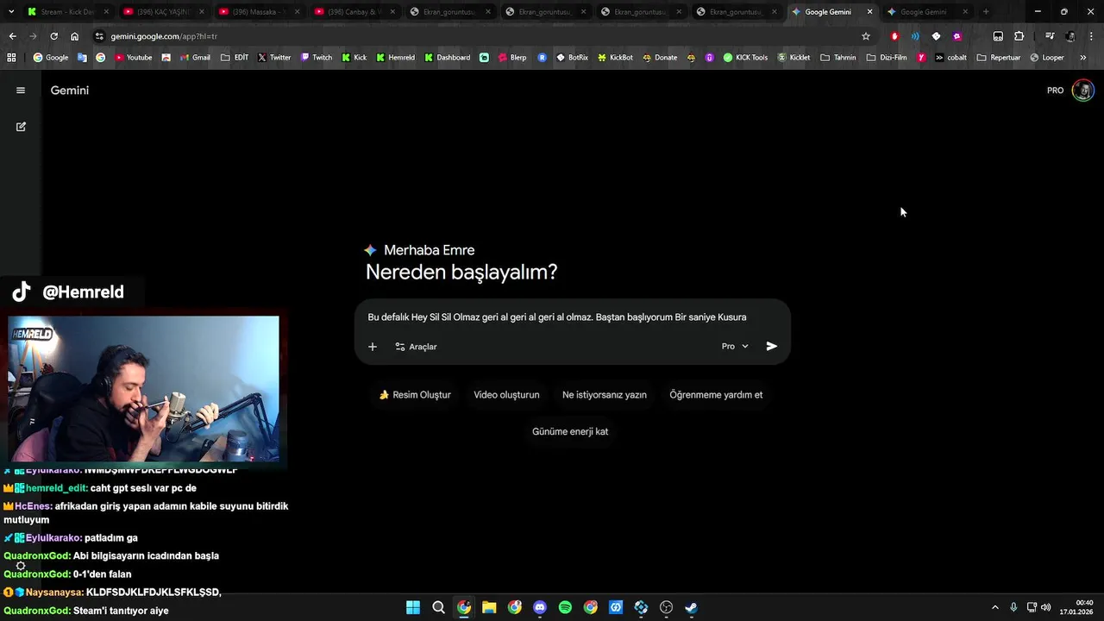Open Steam from the taskbar
Screen dimensions: 1104x621
pos(692,607)
